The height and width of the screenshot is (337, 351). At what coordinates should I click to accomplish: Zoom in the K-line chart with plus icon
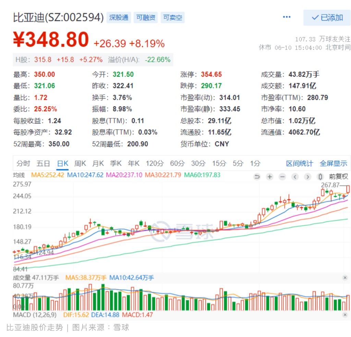[x=270, y=177]
